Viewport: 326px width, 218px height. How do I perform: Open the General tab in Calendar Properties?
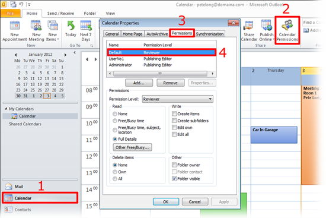click(112, 34)
